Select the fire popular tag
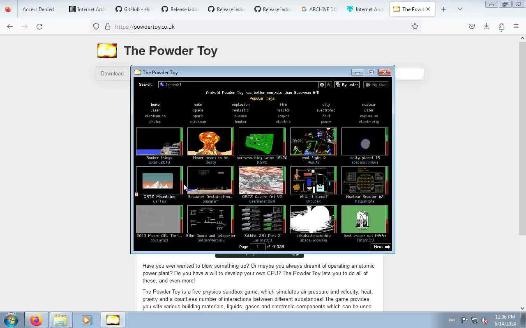 click(283, 105)
